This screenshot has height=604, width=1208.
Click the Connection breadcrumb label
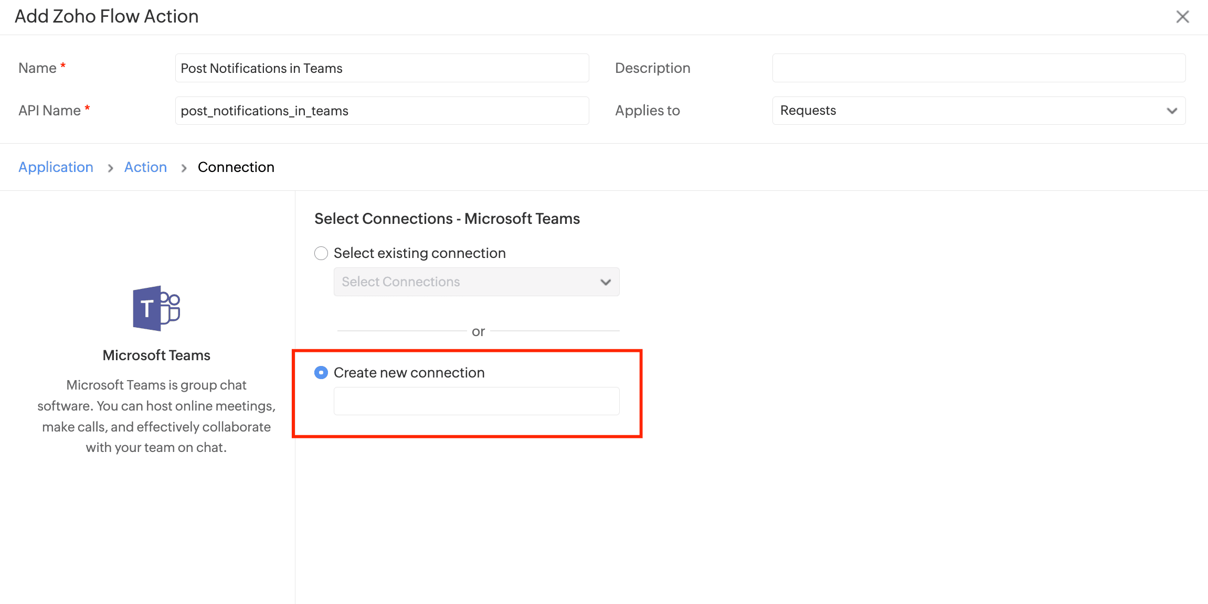[236, 167]
